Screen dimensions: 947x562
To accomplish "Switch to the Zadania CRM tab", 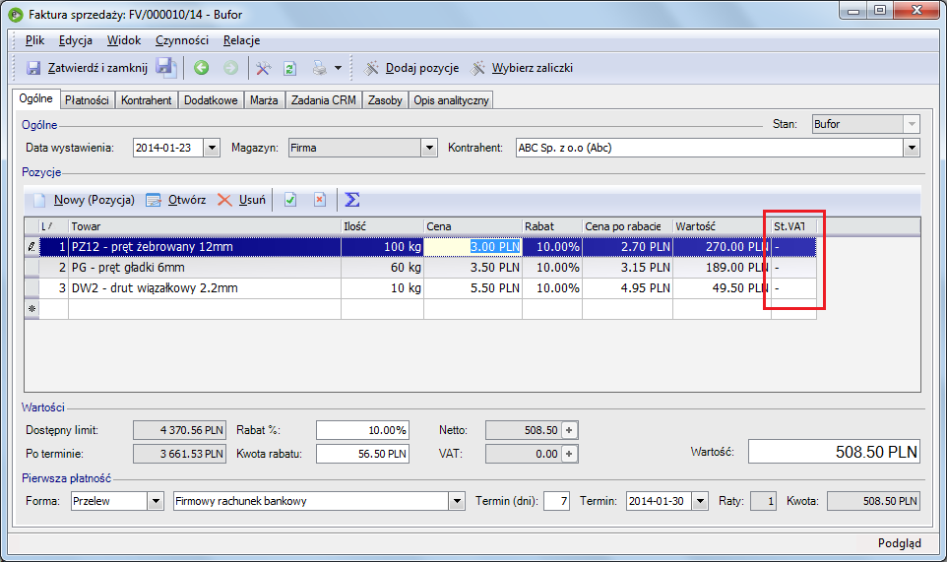I will point(324,100).
